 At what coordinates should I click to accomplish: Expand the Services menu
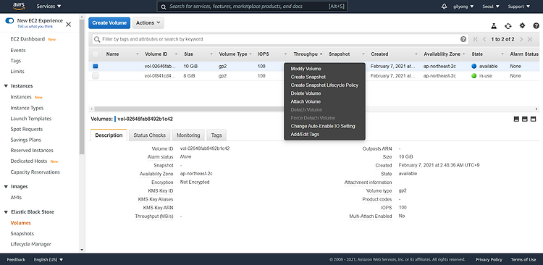coord(49,7)
